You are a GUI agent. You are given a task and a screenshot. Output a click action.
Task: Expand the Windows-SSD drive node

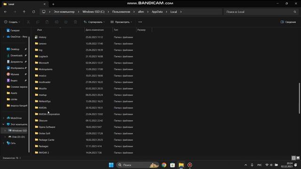pyautogui.click(x=5, y=131)
